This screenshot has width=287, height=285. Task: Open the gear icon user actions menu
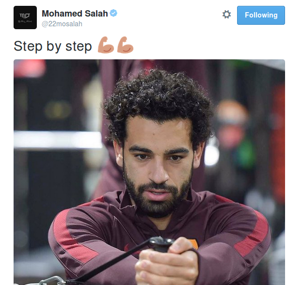point(226,14)
